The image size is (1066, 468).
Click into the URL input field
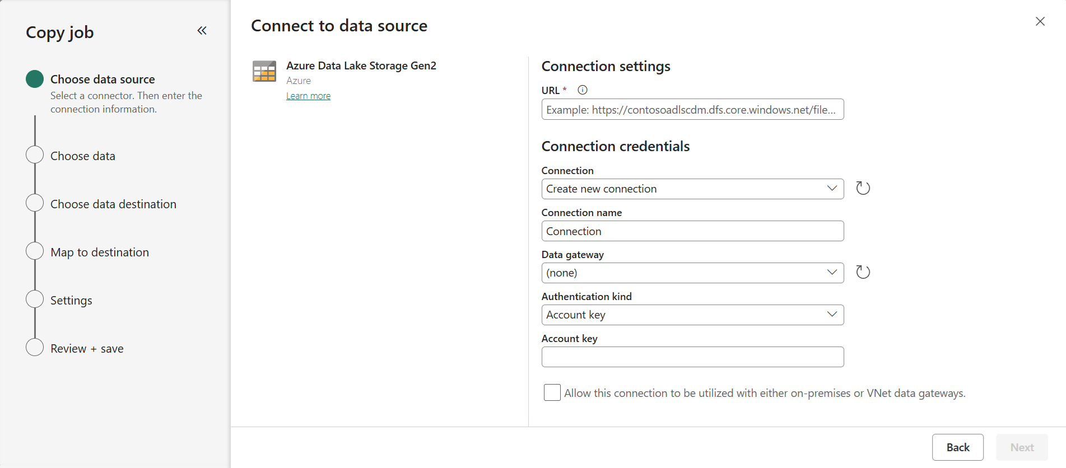tap(692, 110)
